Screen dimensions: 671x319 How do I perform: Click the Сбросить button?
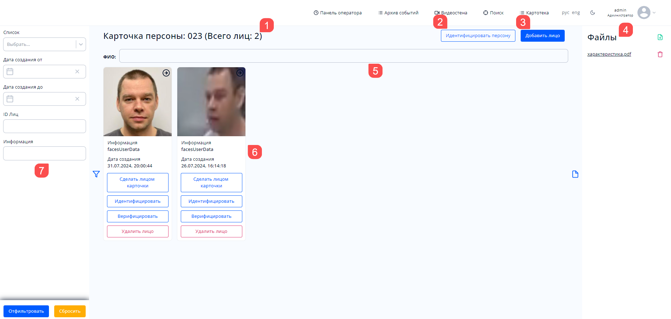[x=70, y=311]
